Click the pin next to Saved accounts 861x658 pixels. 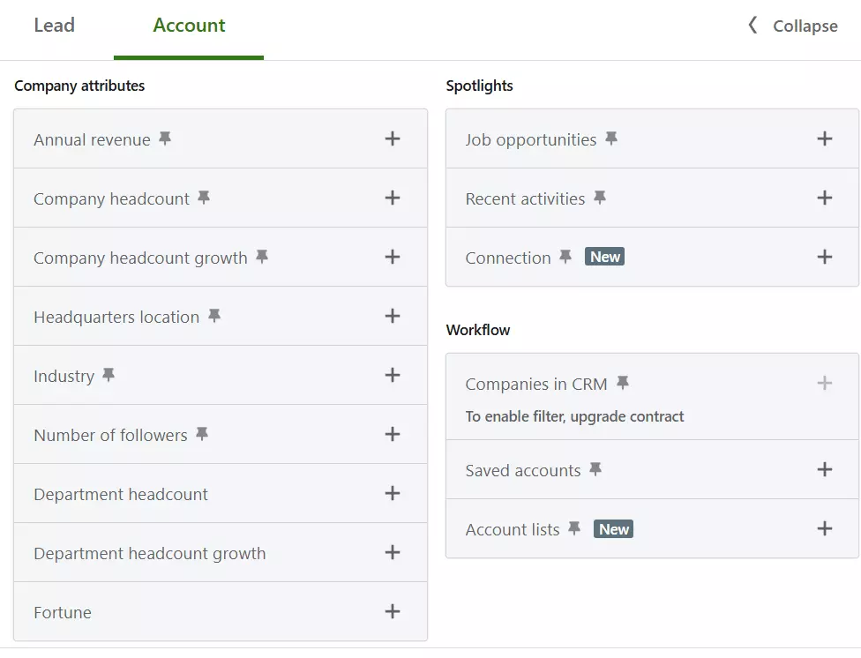[597, 468]
